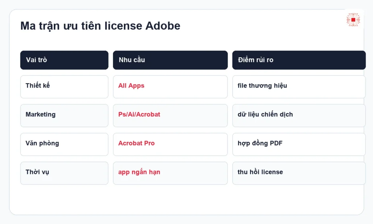Viewport: 373px width, 224px height.
Task: Select the 'Điểm rủi ro' column header
Action: [299, 60]
